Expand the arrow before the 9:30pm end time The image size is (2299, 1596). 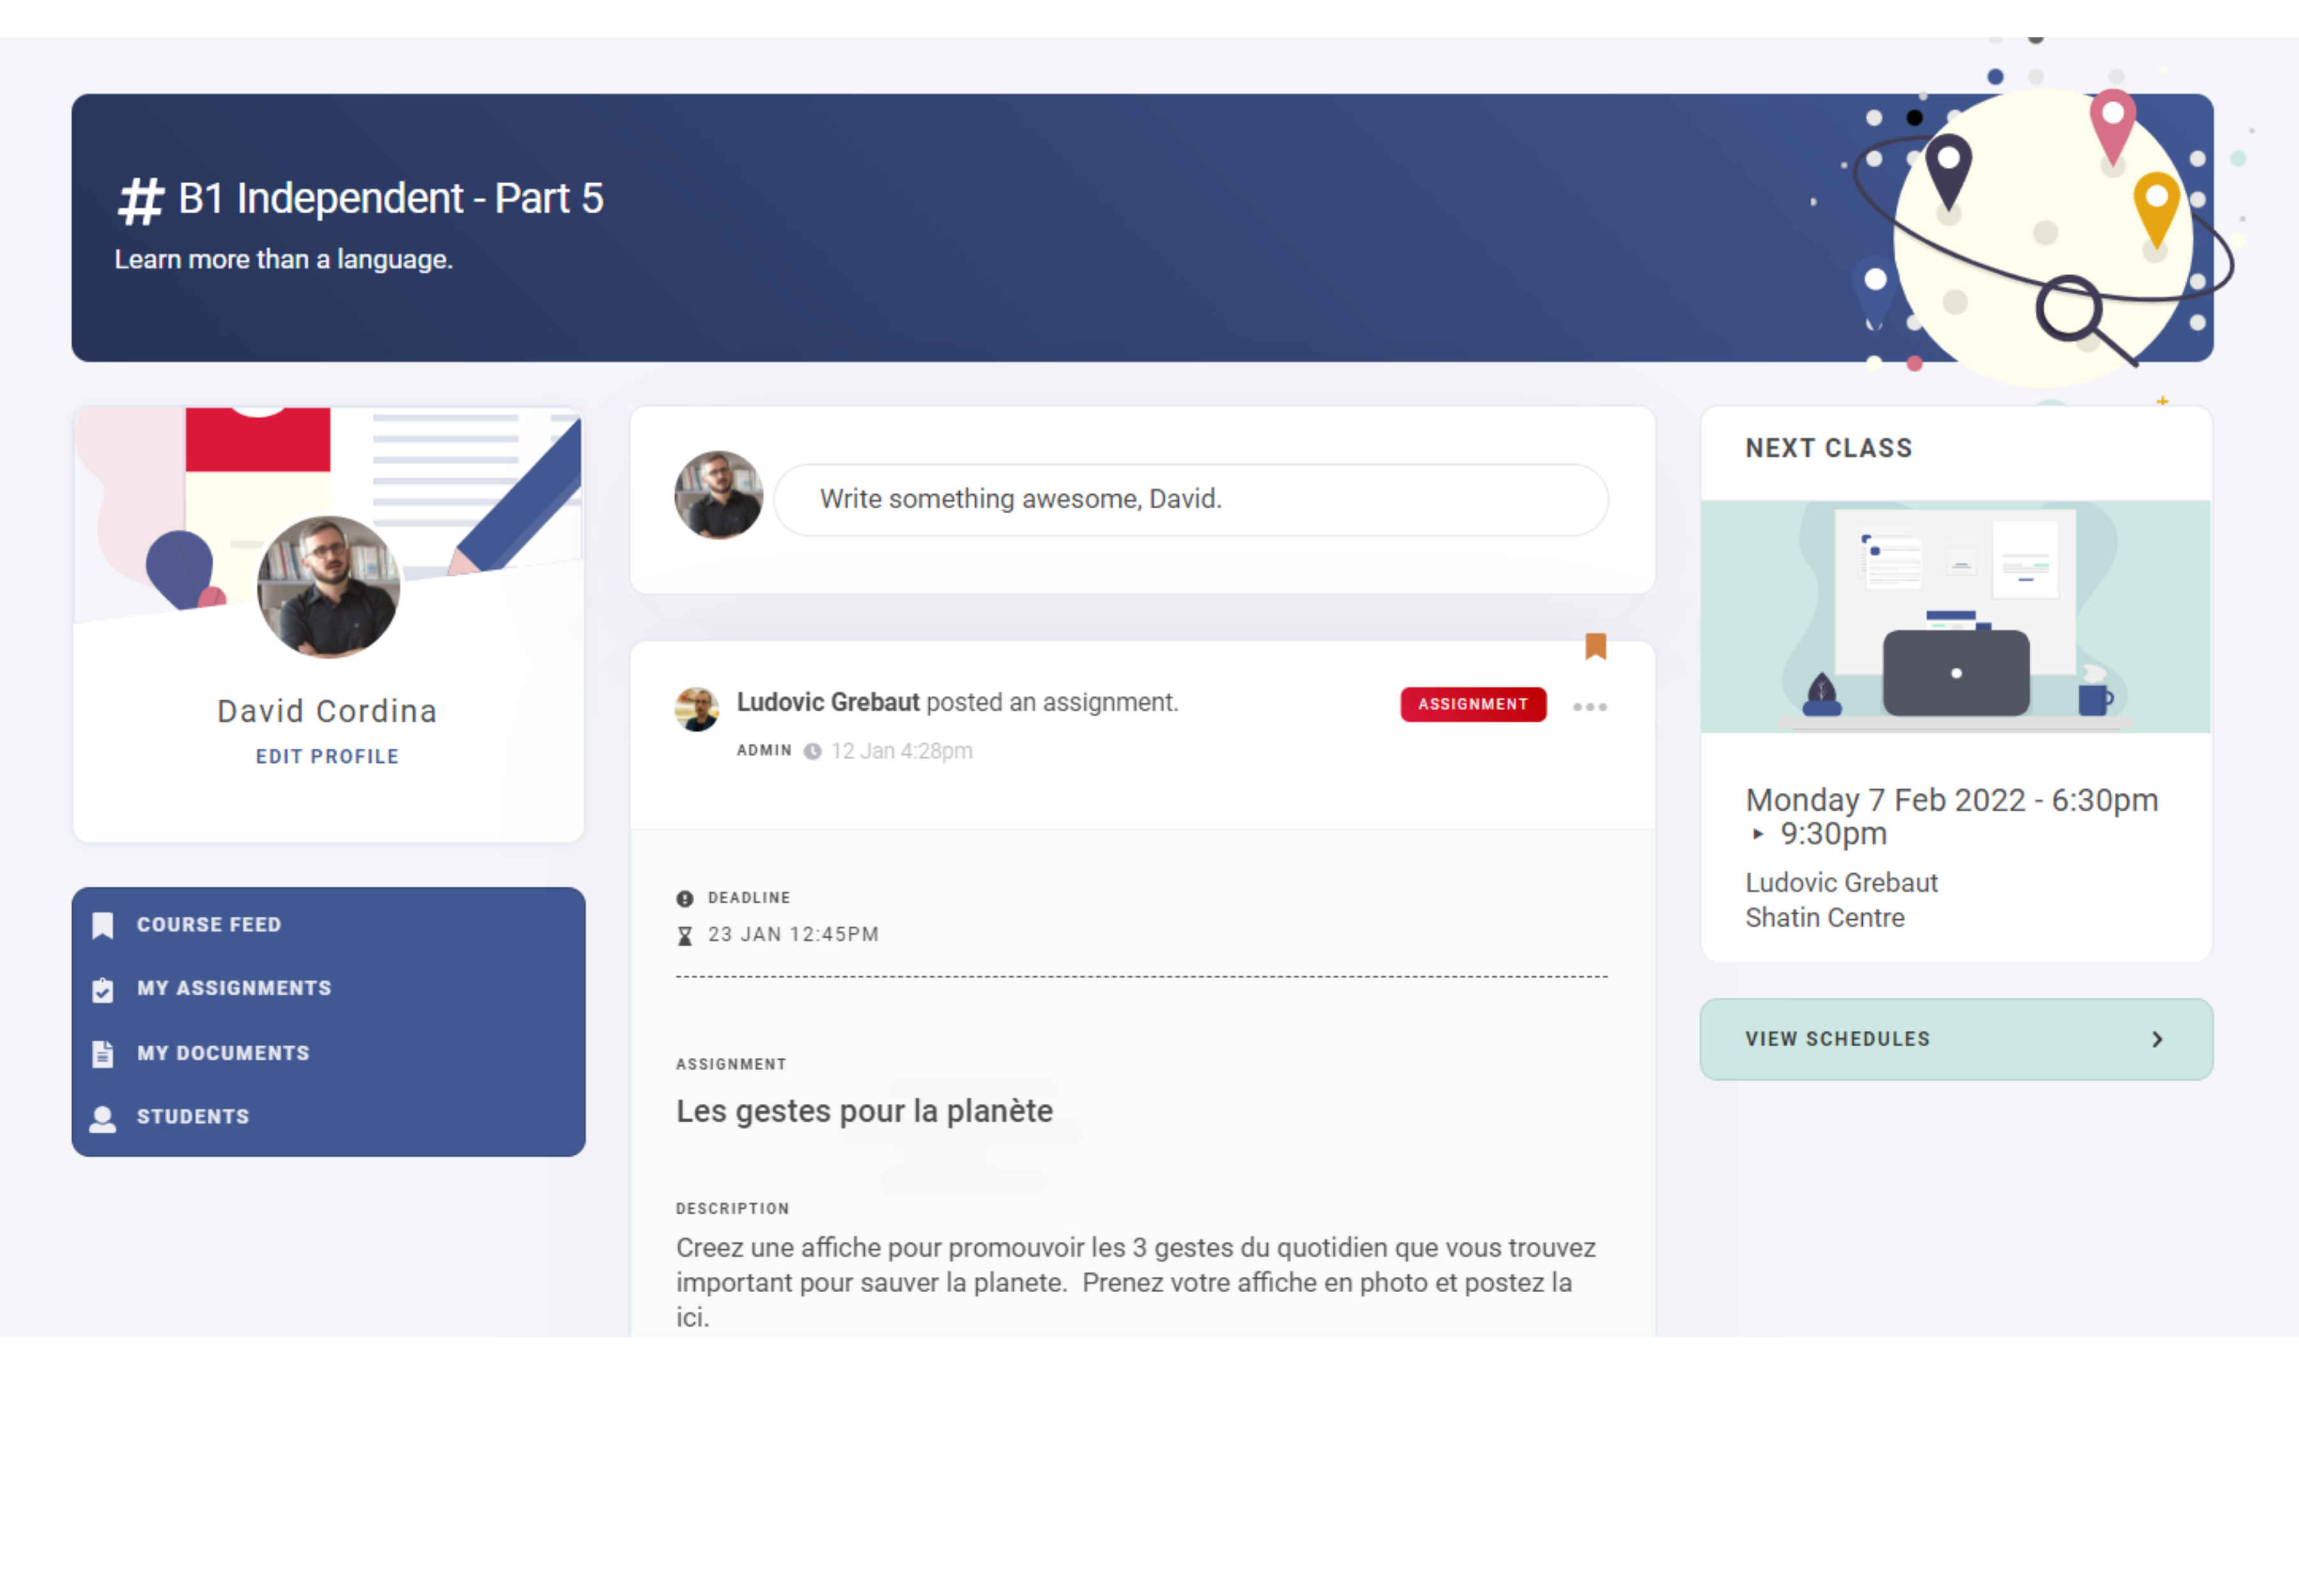[x=1759, y=833]
